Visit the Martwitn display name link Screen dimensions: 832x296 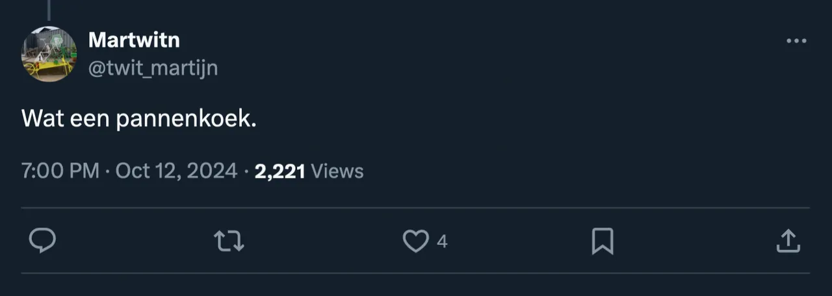coord(134,40)
